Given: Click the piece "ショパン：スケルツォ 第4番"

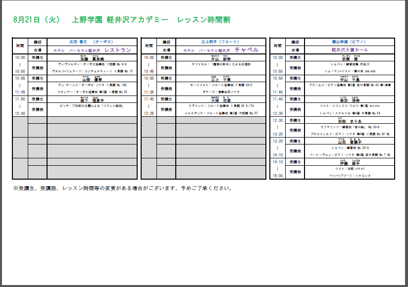Looking at the screenshot, I should (350, 113).
